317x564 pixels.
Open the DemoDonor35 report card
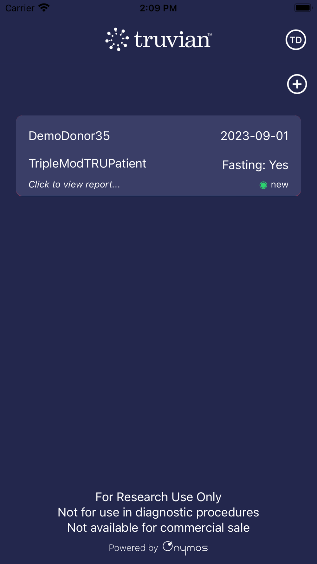coord(158,156)
